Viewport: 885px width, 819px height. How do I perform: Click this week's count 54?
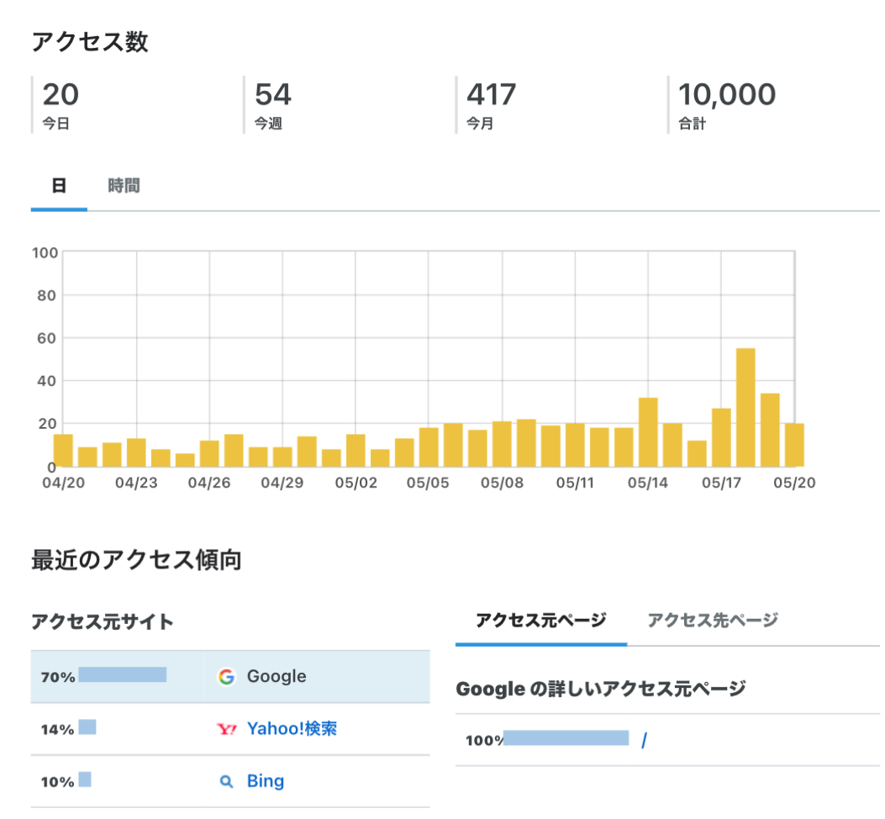(272, 94)
